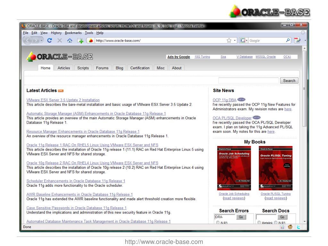Click into the Google search box

pyautogui.click(x=267, y=41)
